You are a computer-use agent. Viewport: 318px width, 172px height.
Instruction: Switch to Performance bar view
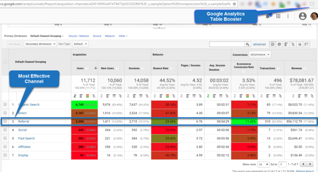[x=286, y=44]
